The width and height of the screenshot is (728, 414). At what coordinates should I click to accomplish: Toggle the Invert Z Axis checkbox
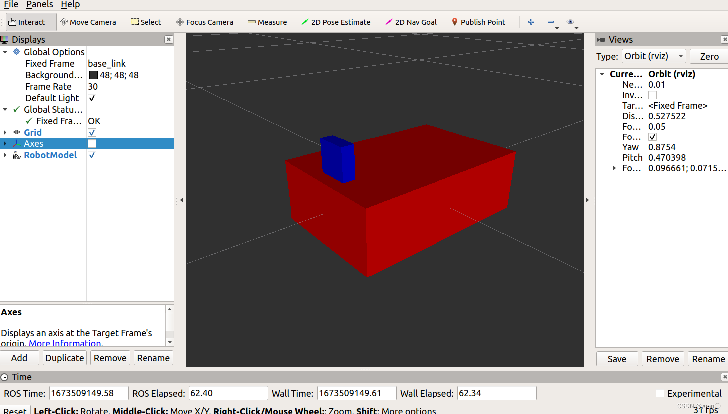point(652,95)
